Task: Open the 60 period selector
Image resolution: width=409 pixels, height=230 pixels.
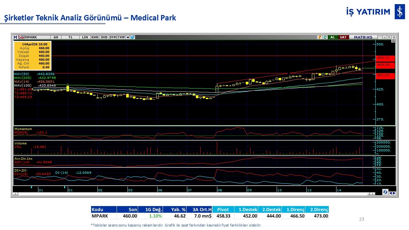Action: pos(56,37)
